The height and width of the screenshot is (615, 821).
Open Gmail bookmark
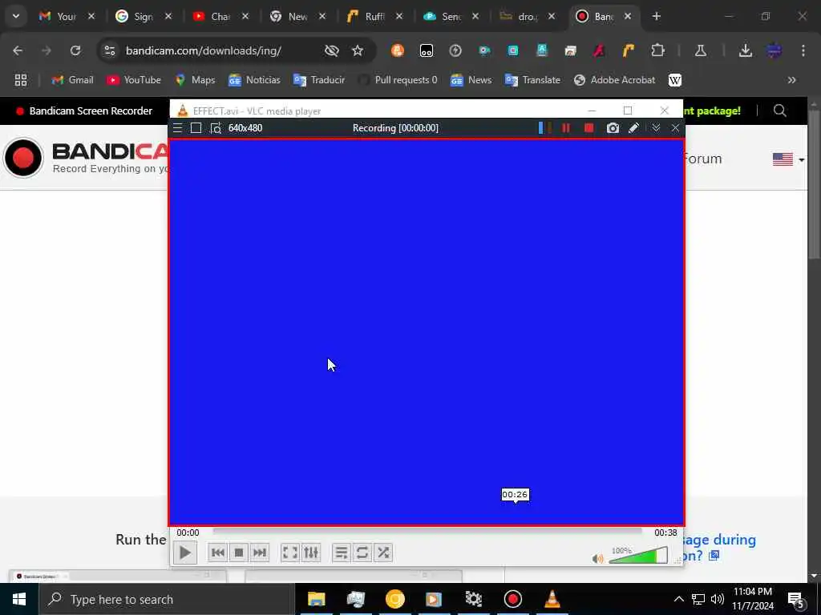[72, 80]
